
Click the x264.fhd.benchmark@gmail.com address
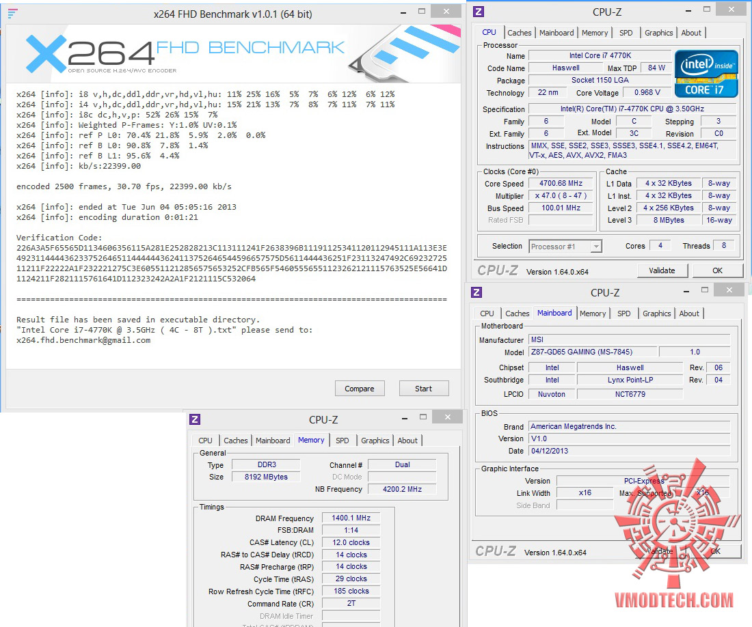(83, 340)
